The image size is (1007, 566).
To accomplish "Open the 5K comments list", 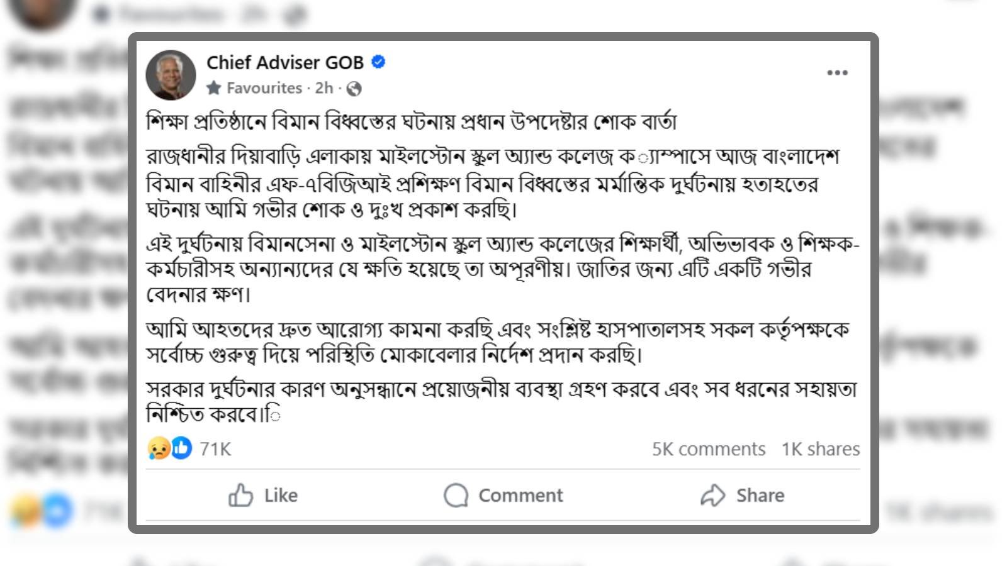I will click(708, 448).
